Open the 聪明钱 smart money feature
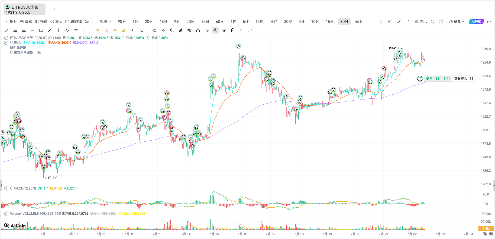495x239 pixels. (73, 22)
